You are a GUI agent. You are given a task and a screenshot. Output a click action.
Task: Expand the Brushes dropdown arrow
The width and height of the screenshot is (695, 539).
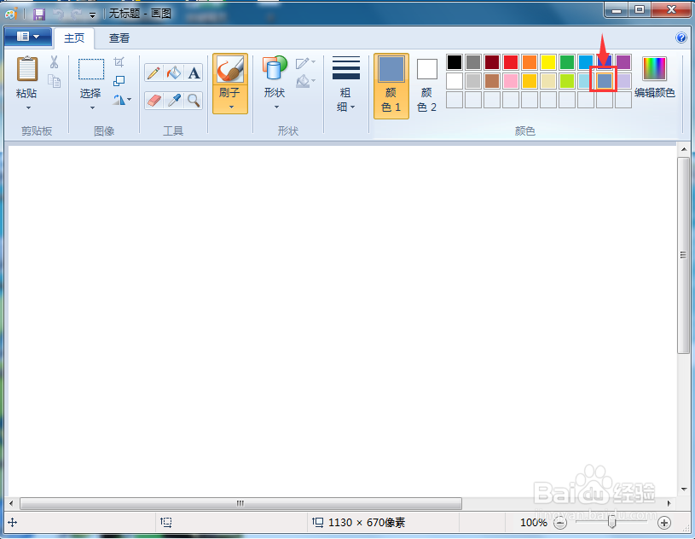(x=231, y=107)
